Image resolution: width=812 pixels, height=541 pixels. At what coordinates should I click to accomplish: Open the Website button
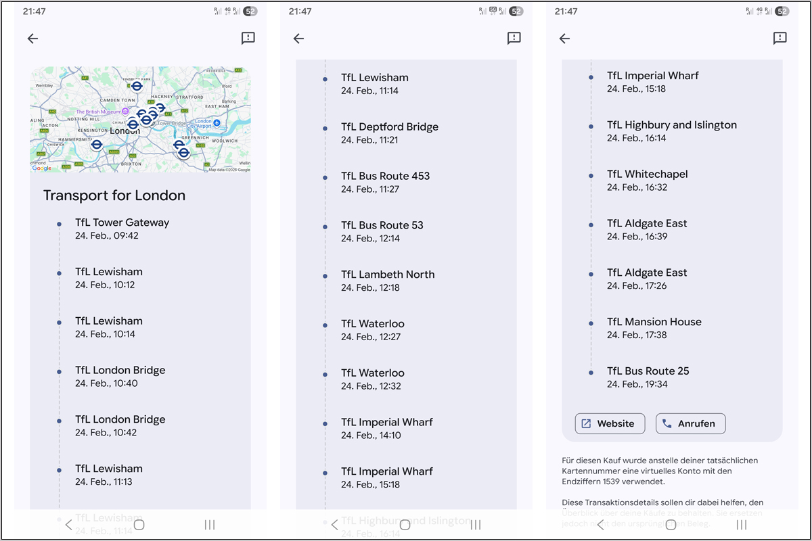pyautogui.click(x=610, y=424)
